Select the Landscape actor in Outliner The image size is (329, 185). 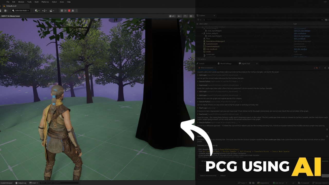click(x=210, y=54)
